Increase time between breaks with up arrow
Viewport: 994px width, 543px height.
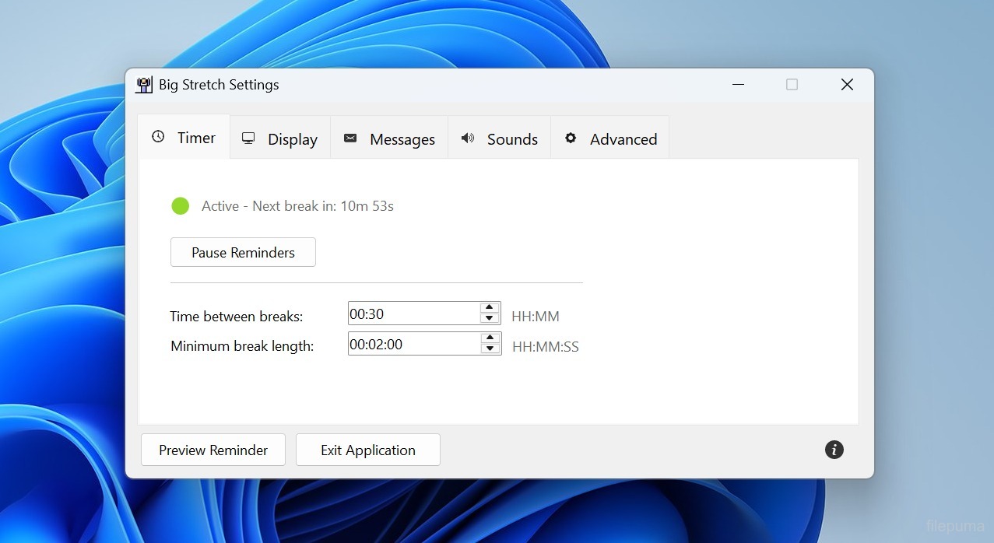tap(490, 308)
